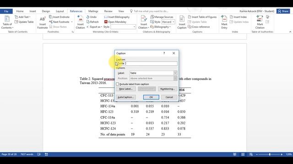
Task: Click Manage Sources
Action: (162, 17)
